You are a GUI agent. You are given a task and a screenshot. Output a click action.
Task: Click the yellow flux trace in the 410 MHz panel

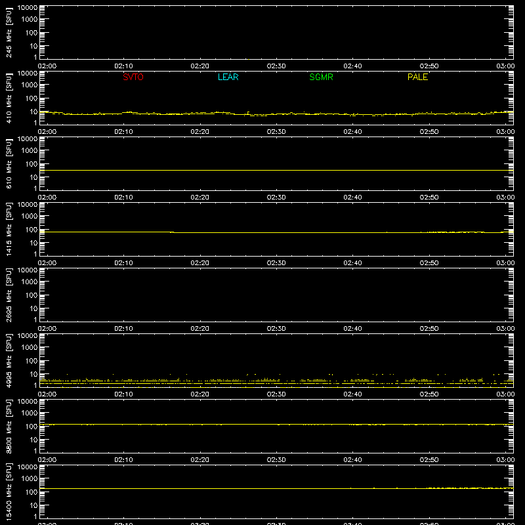point(276,114)
